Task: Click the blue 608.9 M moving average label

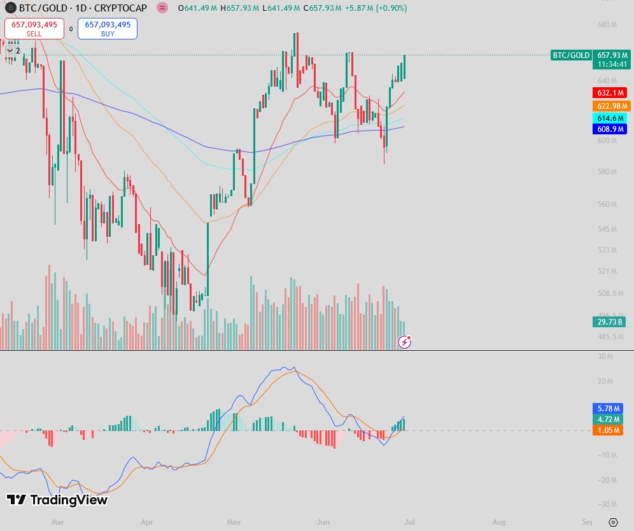Action: pyautogui.click(x=610, y=129)
